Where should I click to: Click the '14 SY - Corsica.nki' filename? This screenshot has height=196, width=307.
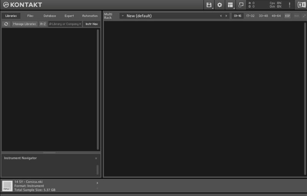coord(28,182)
